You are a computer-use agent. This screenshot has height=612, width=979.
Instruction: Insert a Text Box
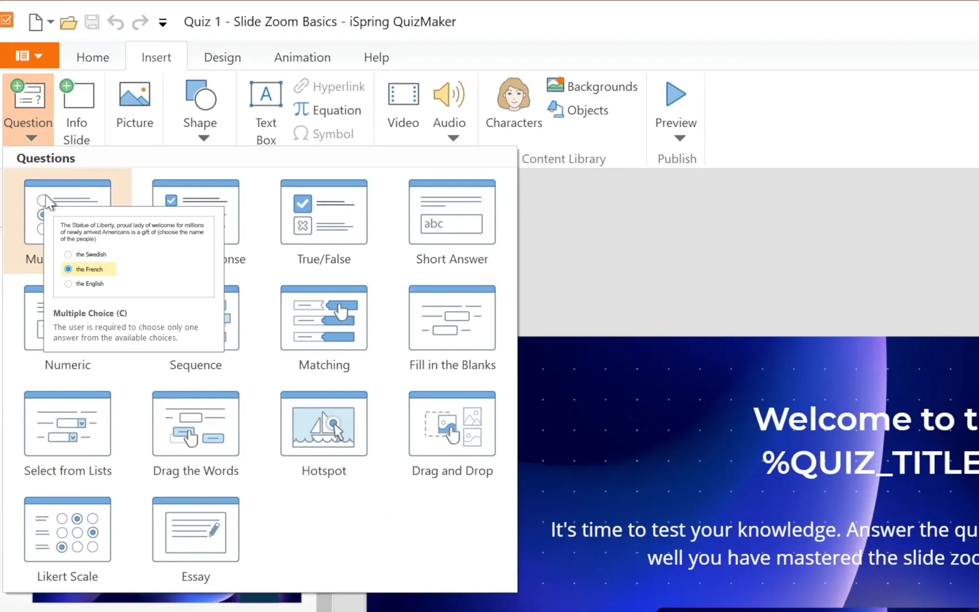[x=266, y=112]
